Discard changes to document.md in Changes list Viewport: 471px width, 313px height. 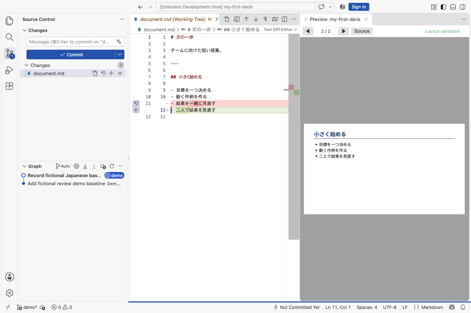[103, 73]
